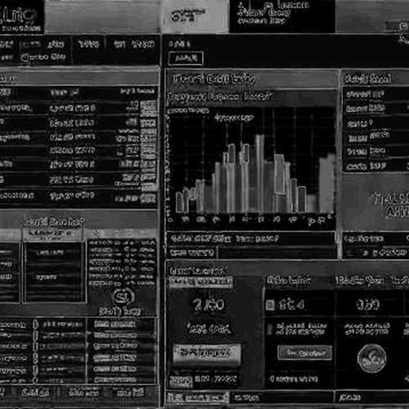Click the tallest bar in the bar chart
The image size is (409, 409).
point(259,173)
